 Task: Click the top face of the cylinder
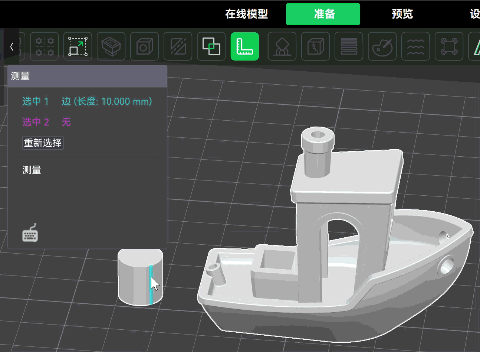[140, 257]
